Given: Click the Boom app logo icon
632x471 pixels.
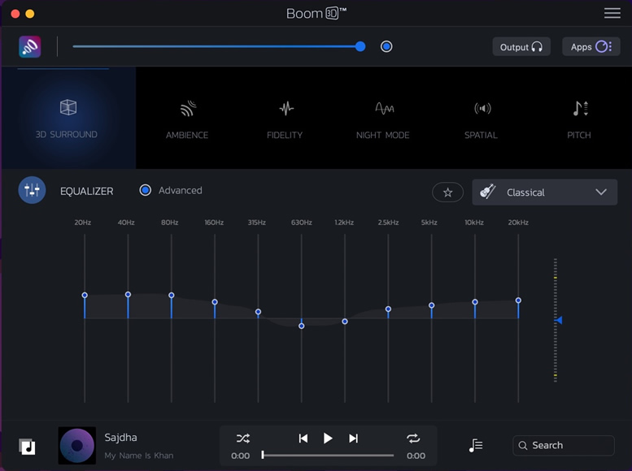Looking at the screenshot, I should point(30,47).
